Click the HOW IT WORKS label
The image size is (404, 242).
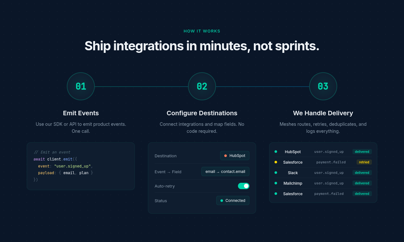202,31
